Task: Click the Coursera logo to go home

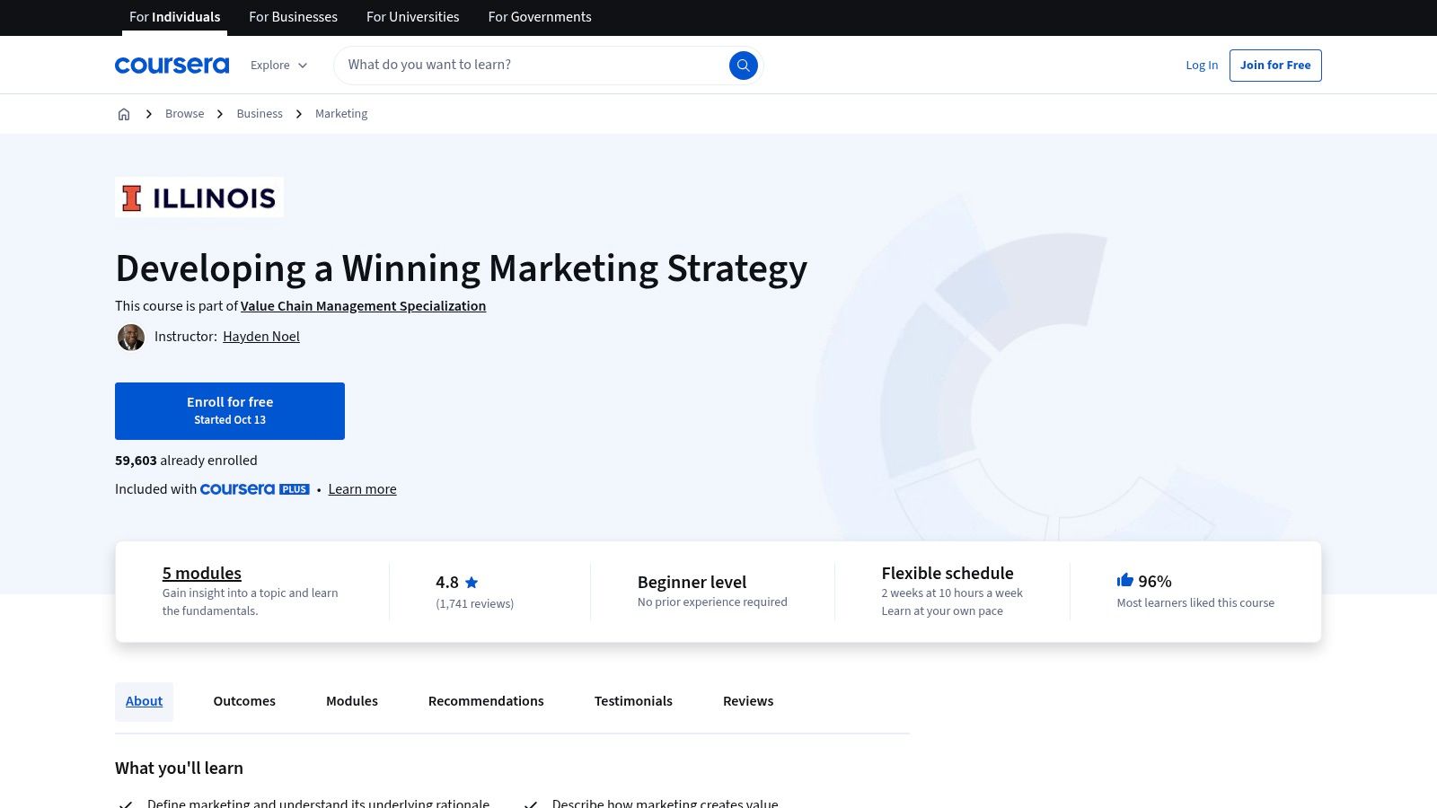Action: 172,65
